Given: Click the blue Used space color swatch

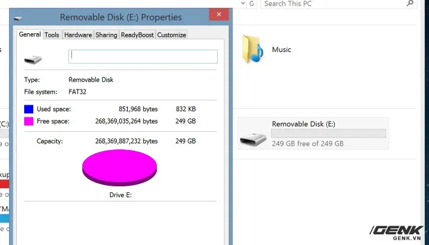Looking at the screenshot, I should click(28, 109).
